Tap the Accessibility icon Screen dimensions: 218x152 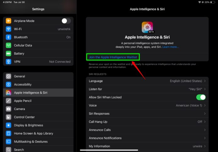click(8, 85)
